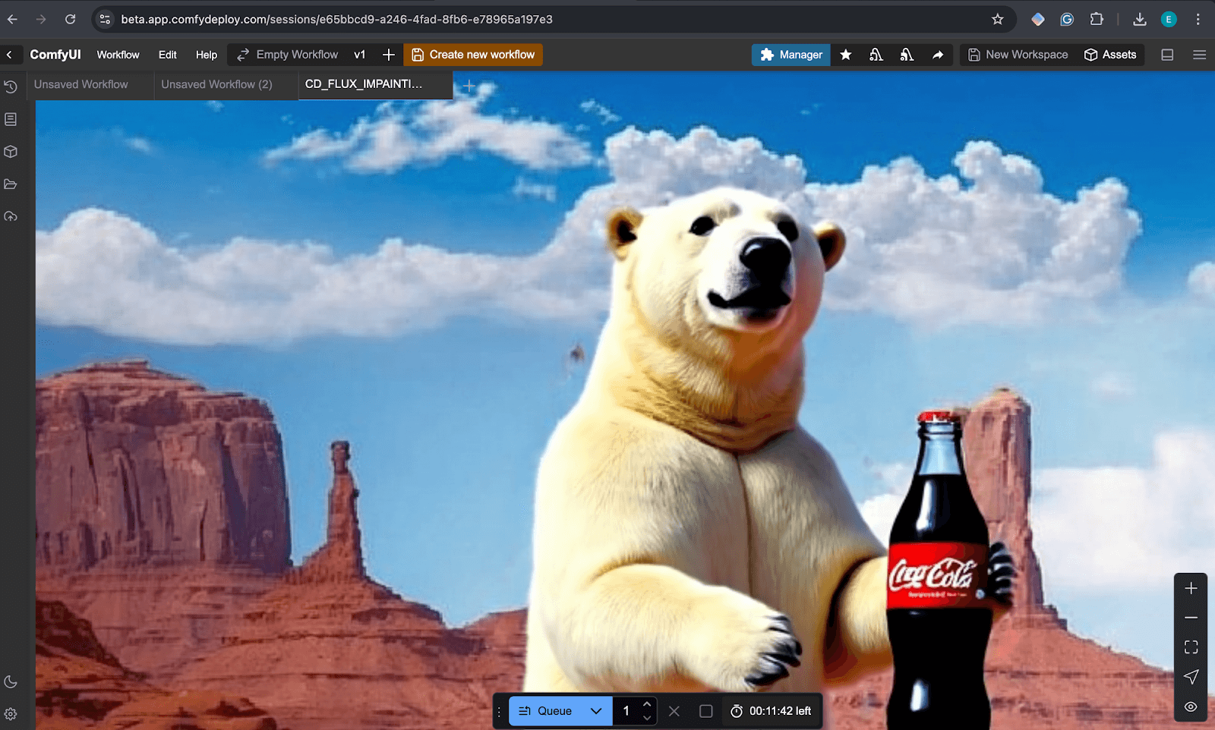Zoom in on canvas plus button
This screenshot has width=1215, height=730.
click(x=1191, y=588)
